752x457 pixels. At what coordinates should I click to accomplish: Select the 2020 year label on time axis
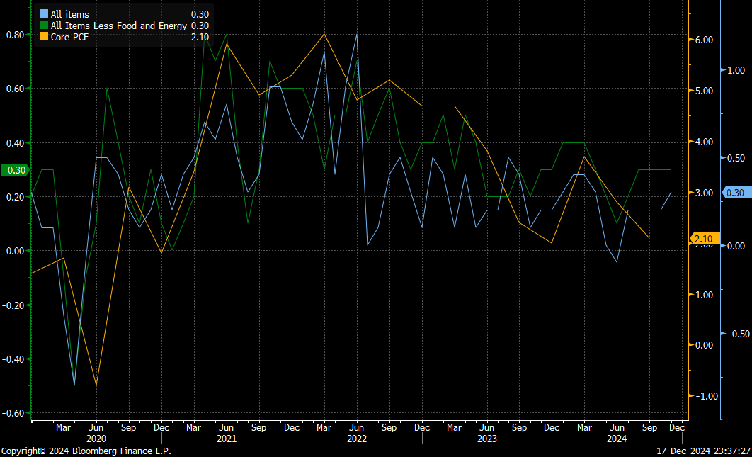coord(95,439)
